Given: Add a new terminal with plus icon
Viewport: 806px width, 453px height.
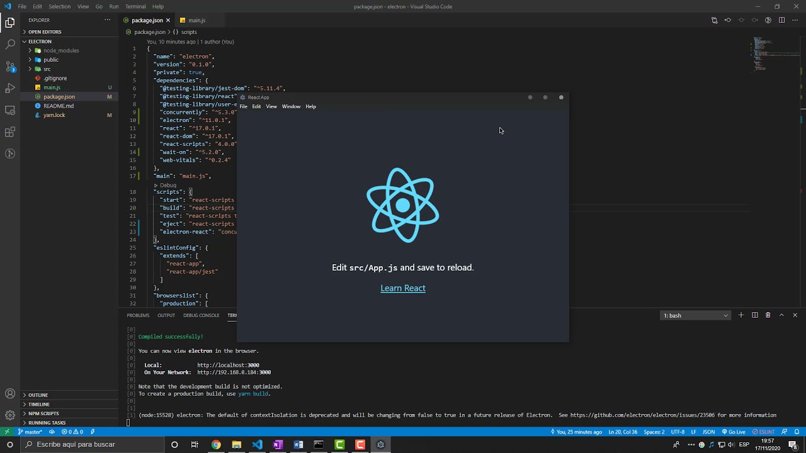Looking at the screenshot, I should 741,315.
